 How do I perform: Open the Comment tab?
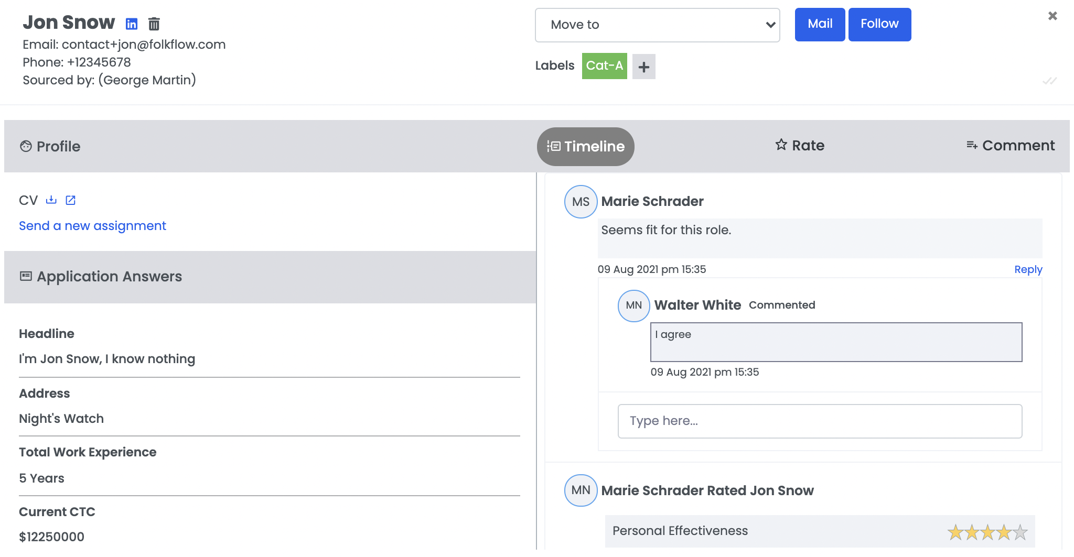point(1011,146)
